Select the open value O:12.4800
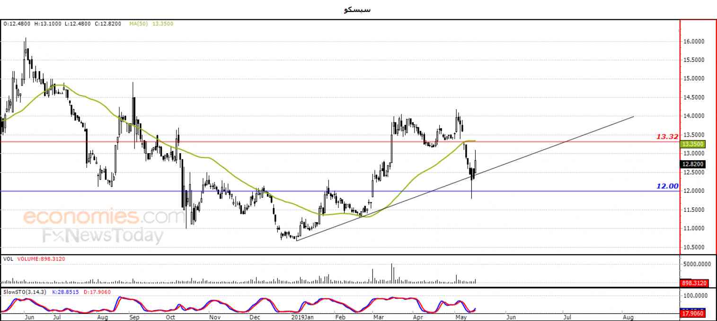The height and width of the screenshot is (321, 717). click(x=18, y=24)
